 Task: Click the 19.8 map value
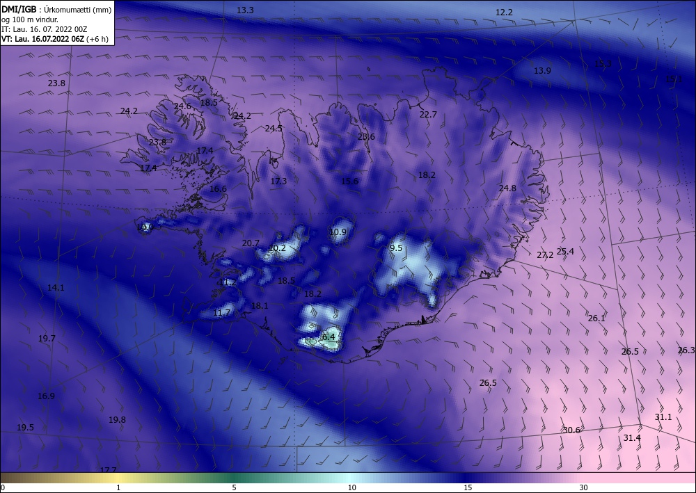[x=117, y=419]
